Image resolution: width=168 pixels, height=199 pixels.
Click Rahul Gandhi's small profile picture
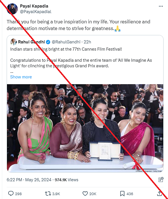(14, 42)
